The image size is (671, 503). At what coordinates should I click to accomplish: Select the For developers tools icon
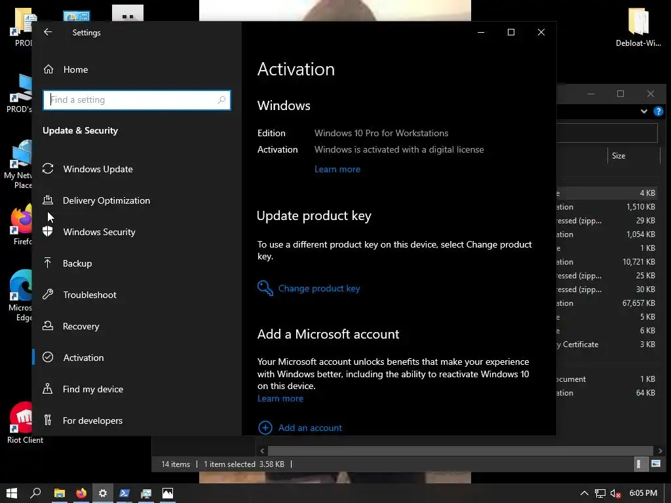(x=47, y=420)
